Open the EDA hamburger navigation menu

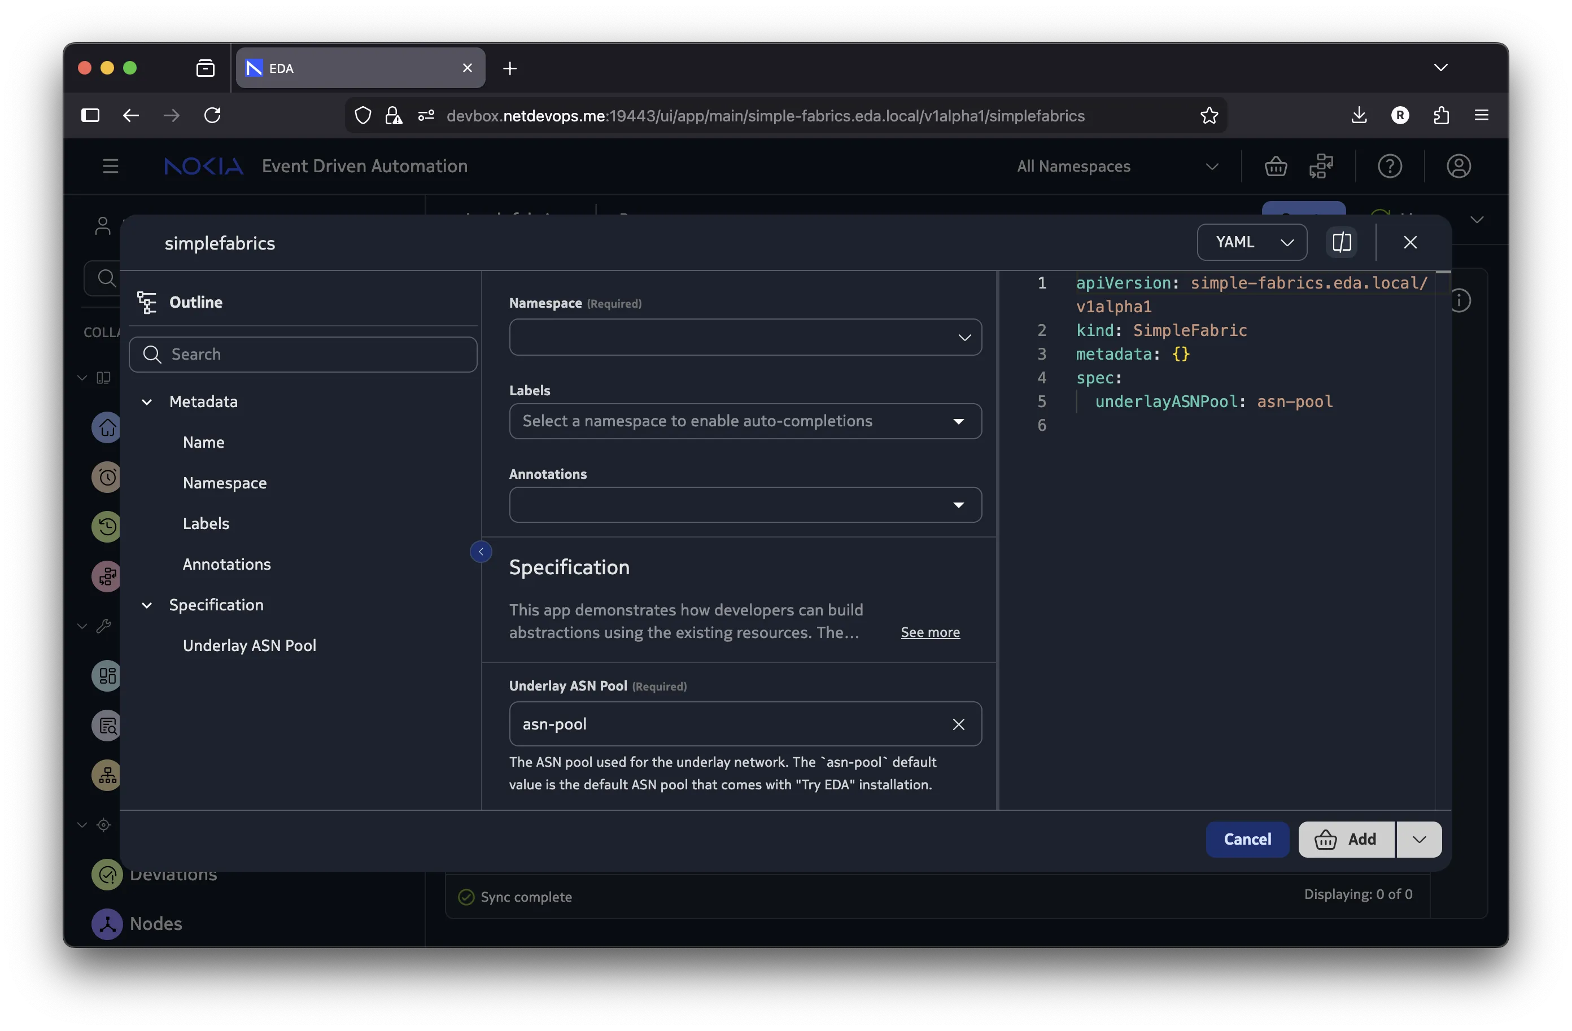[110, 167]
